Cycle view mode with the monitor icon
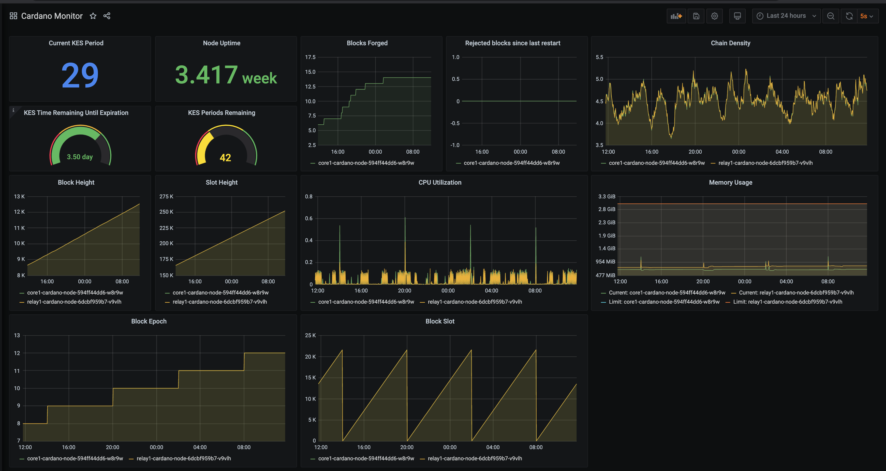This screenshot has width=886, height=471. point(737,16)
